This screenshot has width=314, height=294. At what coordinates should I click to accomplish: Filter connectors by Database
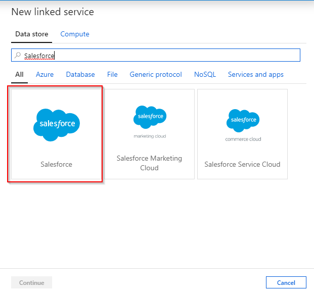[80, 74]
